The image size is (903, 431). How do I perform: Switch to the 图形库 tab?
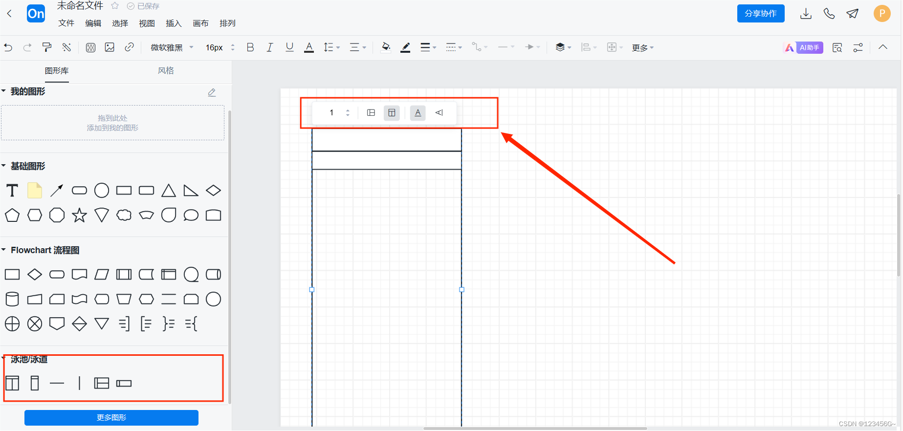point(57,71)
